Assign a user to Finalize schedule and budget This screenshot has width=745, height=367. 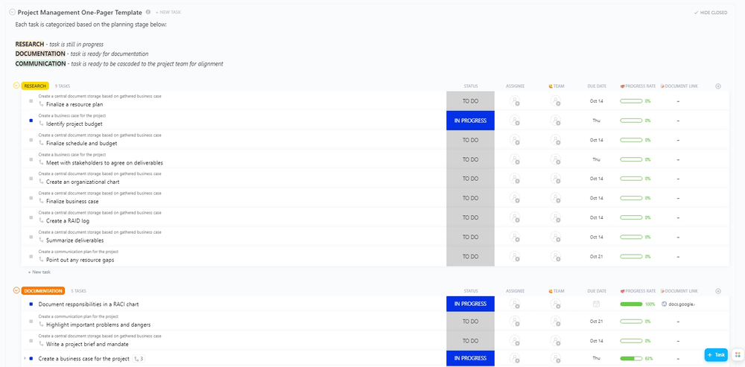[x=515, y=140]
